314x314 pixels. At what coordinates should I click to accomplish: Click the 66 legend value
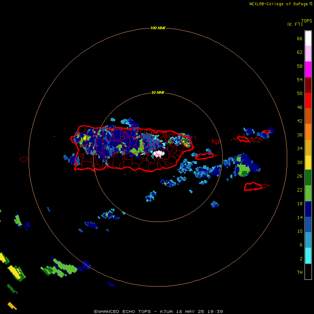click(x=300, y=38)
